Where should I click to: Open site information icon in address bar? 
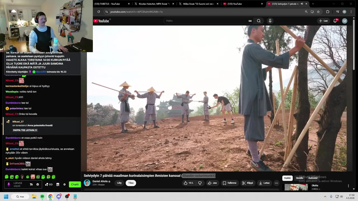pyautogui.click(x=106, y=12)
